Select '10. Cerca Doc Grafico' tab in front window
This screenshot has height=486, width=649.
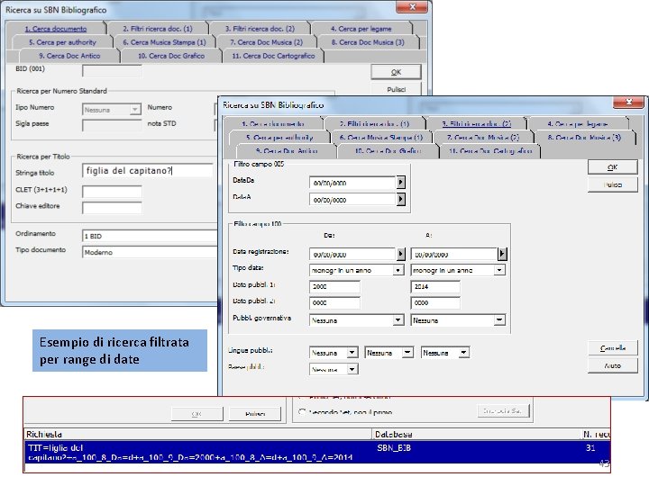[388, 151]
